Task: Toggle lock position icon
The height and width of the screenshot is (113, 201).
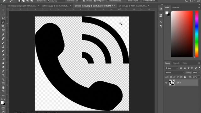Action: point(178,77)
